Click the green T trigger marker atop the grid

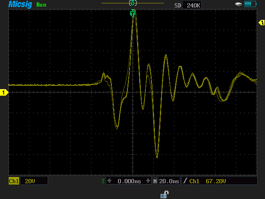tap(132, 13)
